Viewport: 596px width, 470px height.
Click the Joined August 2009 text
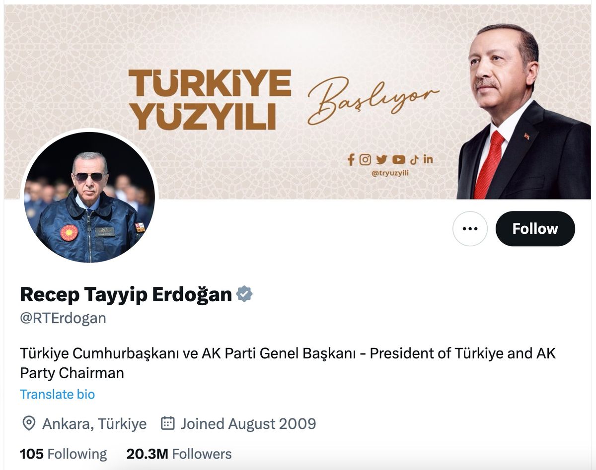click(x=248, y=424)
